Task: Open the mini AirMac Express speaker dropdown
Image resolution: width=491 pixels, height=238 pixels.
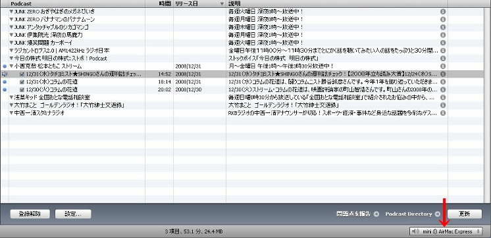Action: coord(446,231)
